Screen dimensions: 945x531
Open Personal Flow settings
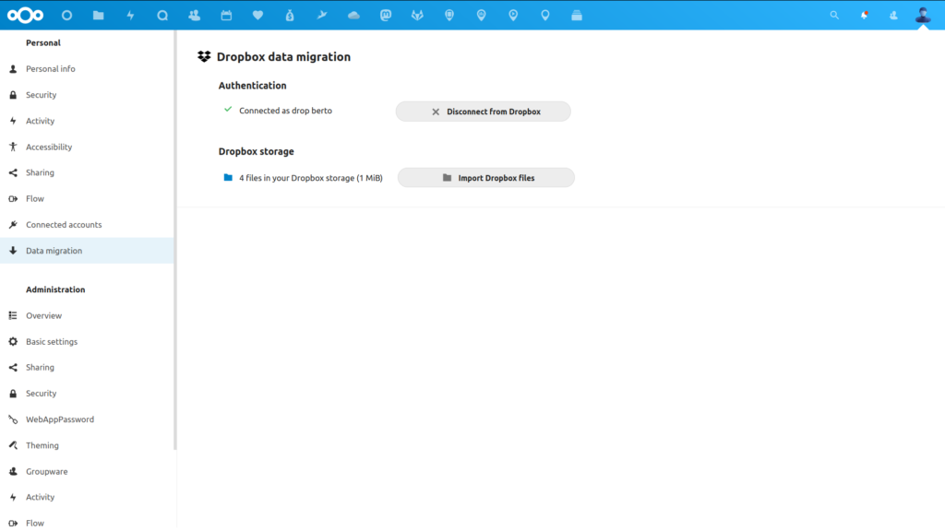[x=87, y=198]
